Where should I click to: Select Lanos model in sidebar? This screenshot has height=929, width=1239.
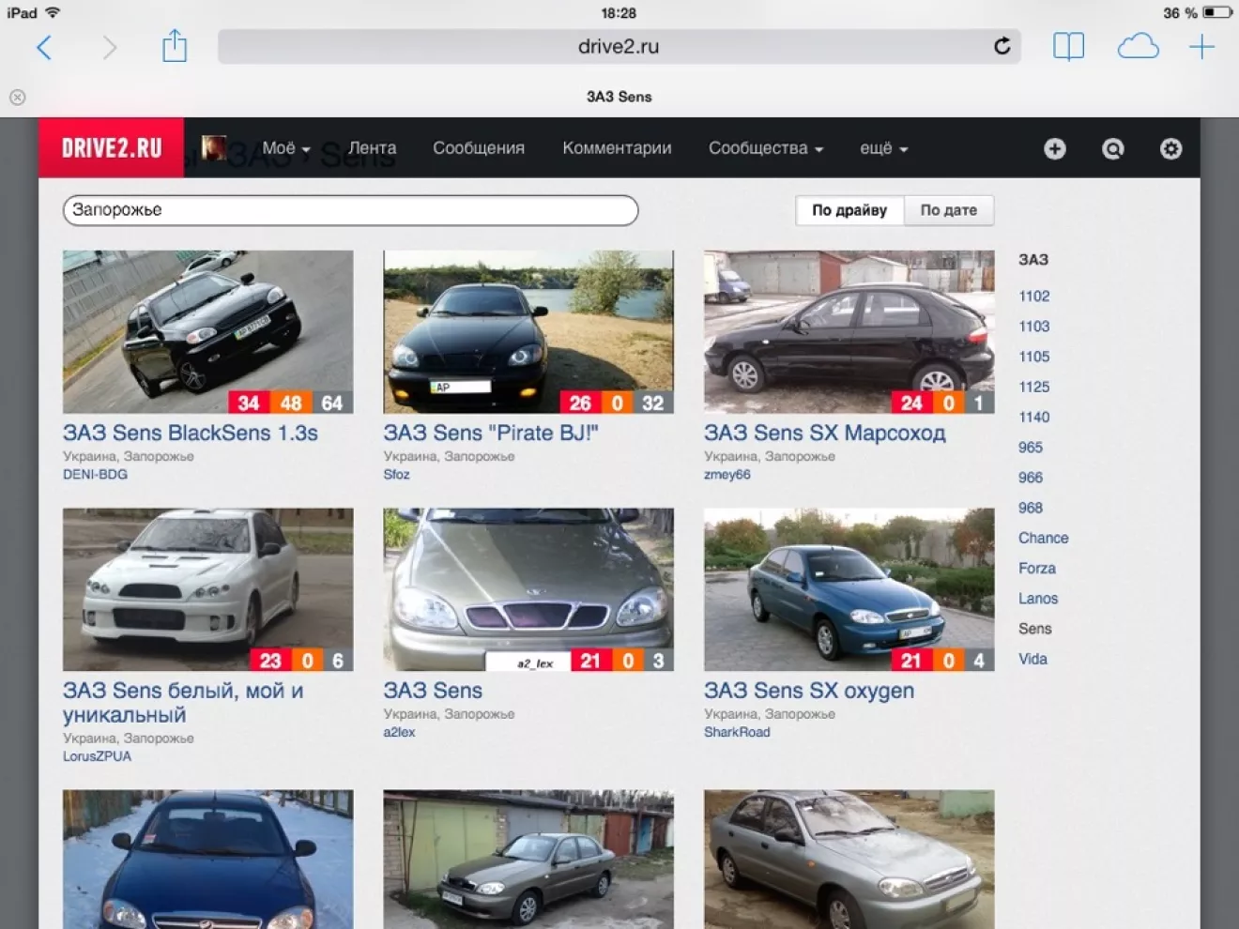click(1037, 598)
